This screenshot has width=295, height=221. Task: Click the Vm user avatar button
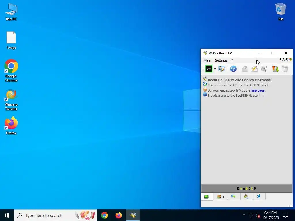click(x=209, y=69)
